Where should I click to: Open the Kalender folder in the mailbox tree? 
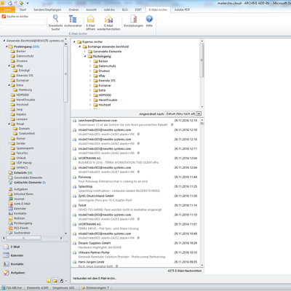(x=17, y=209)
